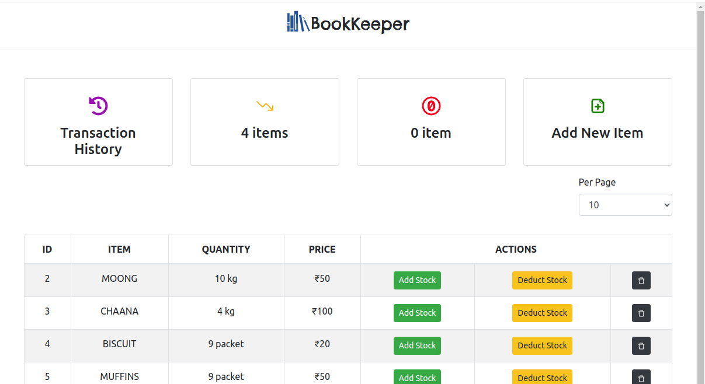Deduct stock from the MOONG item
Viewport: 705px width, 384px height.
(x=542, y=280)
